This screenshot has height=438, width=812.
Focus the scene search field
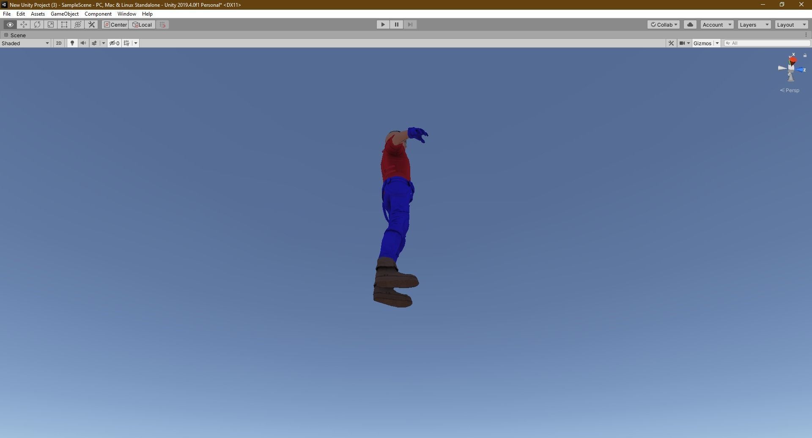tap(767, 43)
